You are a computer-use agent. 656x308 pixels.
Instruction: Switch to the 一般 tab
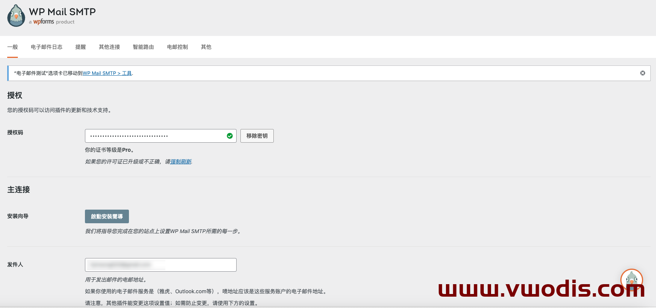tap(13, 47)
